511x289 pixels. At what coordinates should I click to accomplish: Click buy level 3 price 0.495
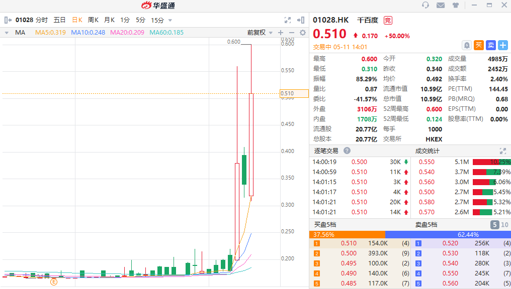349,263
